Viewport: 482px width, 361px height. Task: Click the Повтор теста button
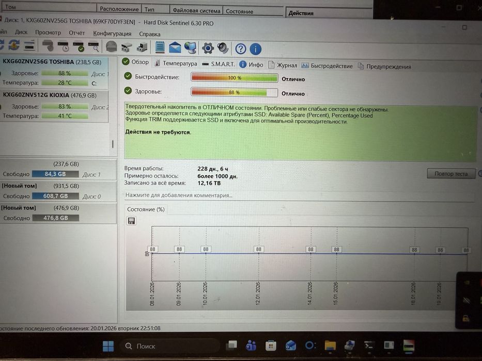point(451,173)
